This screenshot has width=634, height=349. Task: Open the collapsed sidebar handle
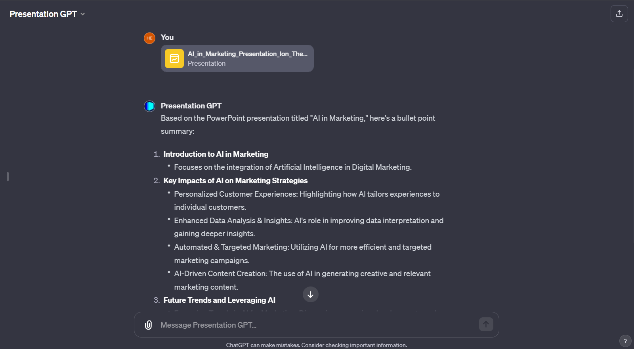[8, 176]
